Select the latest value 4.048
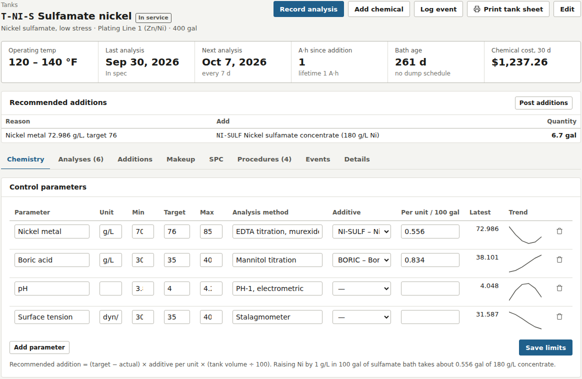Image resolution: width=582 pixels, height=379 pixels. 489,286
